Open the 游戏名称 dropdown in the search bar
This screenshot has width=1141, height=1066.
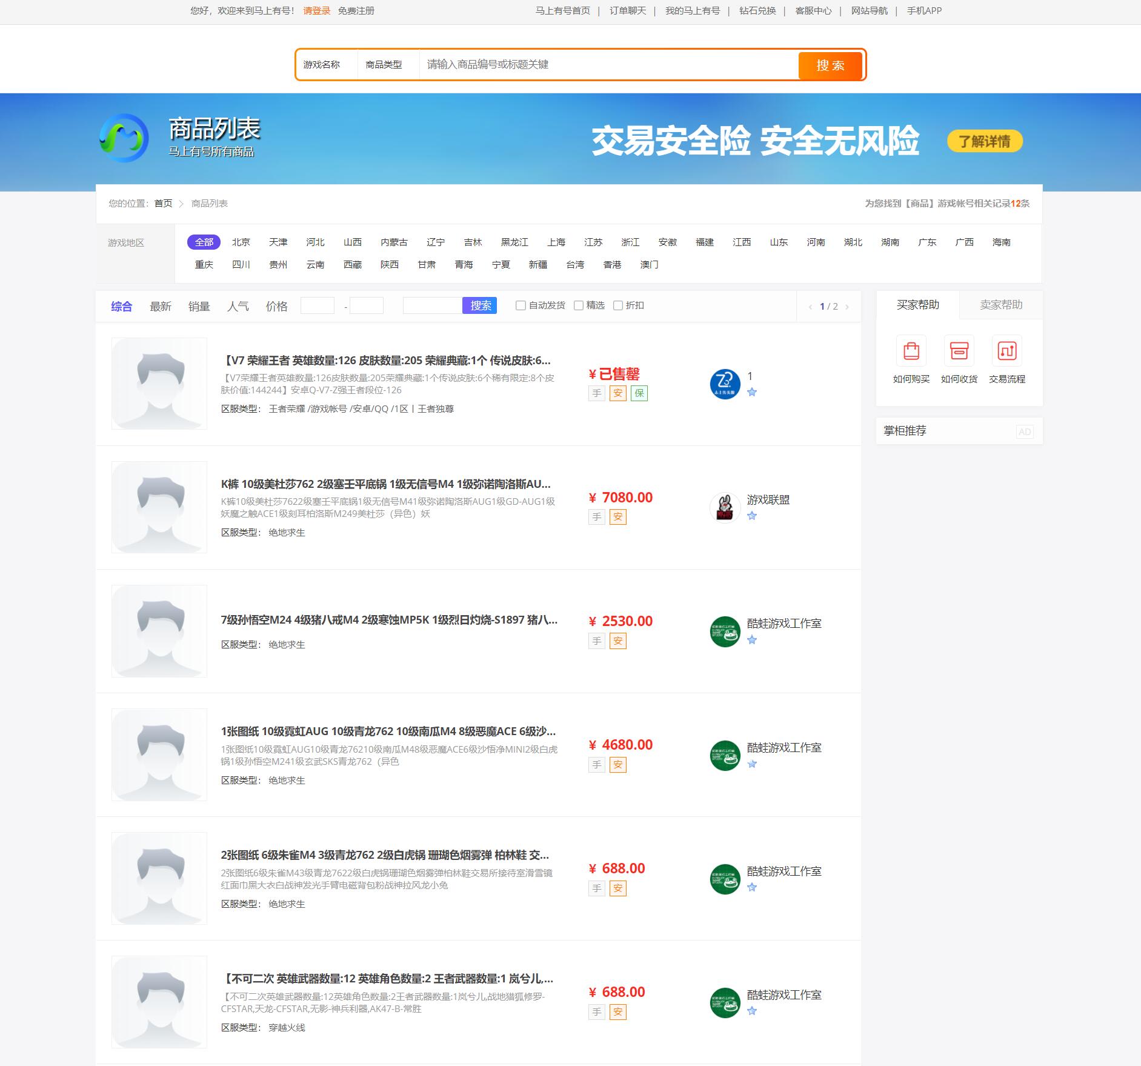click(x=326, y=65)
